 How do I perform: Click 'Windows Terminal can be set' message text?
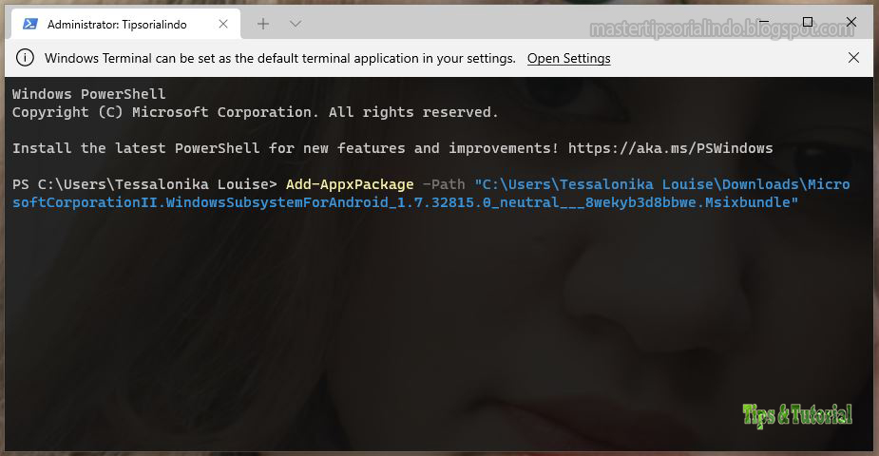[279, 58]
